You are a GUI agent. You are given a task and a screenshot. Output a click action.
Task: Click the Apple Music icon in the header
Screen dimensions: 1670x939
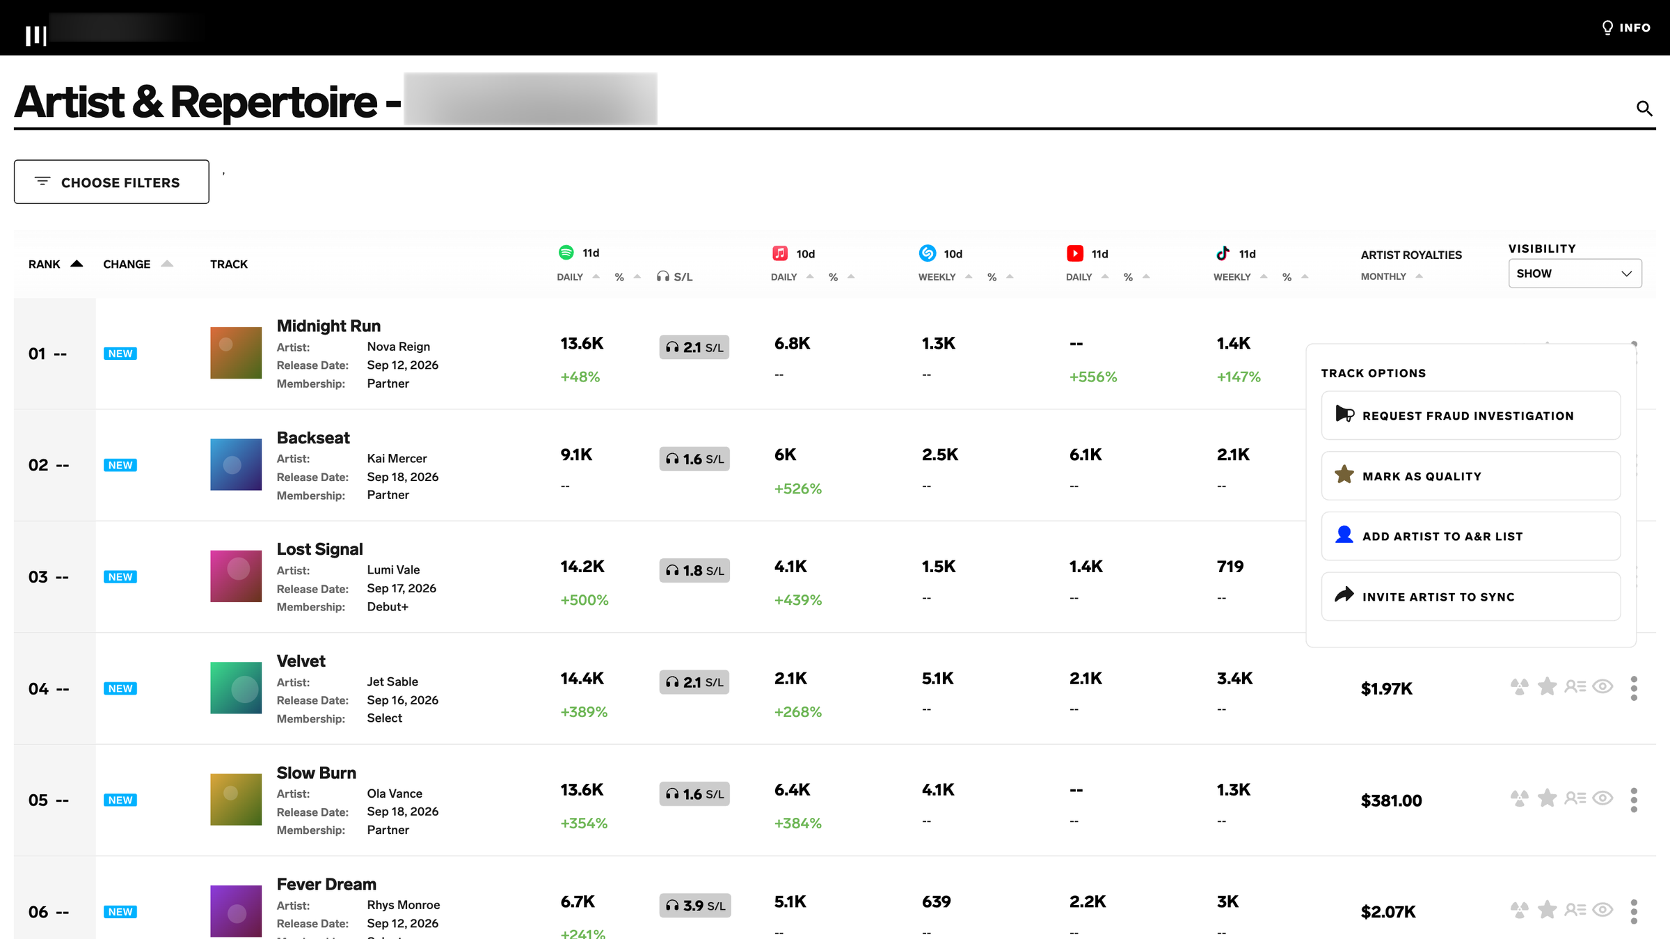pos(780,253)
